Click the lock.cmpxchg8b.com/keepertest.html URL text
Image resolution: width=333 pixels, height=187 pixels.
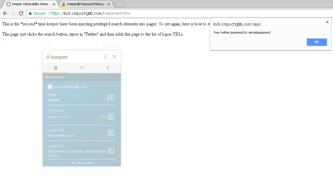point(76,153)
